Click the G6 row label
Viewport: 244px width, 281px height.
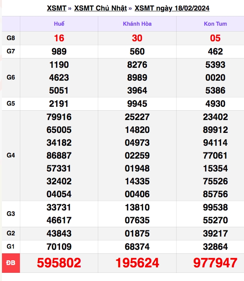click(x=11, y=78)
